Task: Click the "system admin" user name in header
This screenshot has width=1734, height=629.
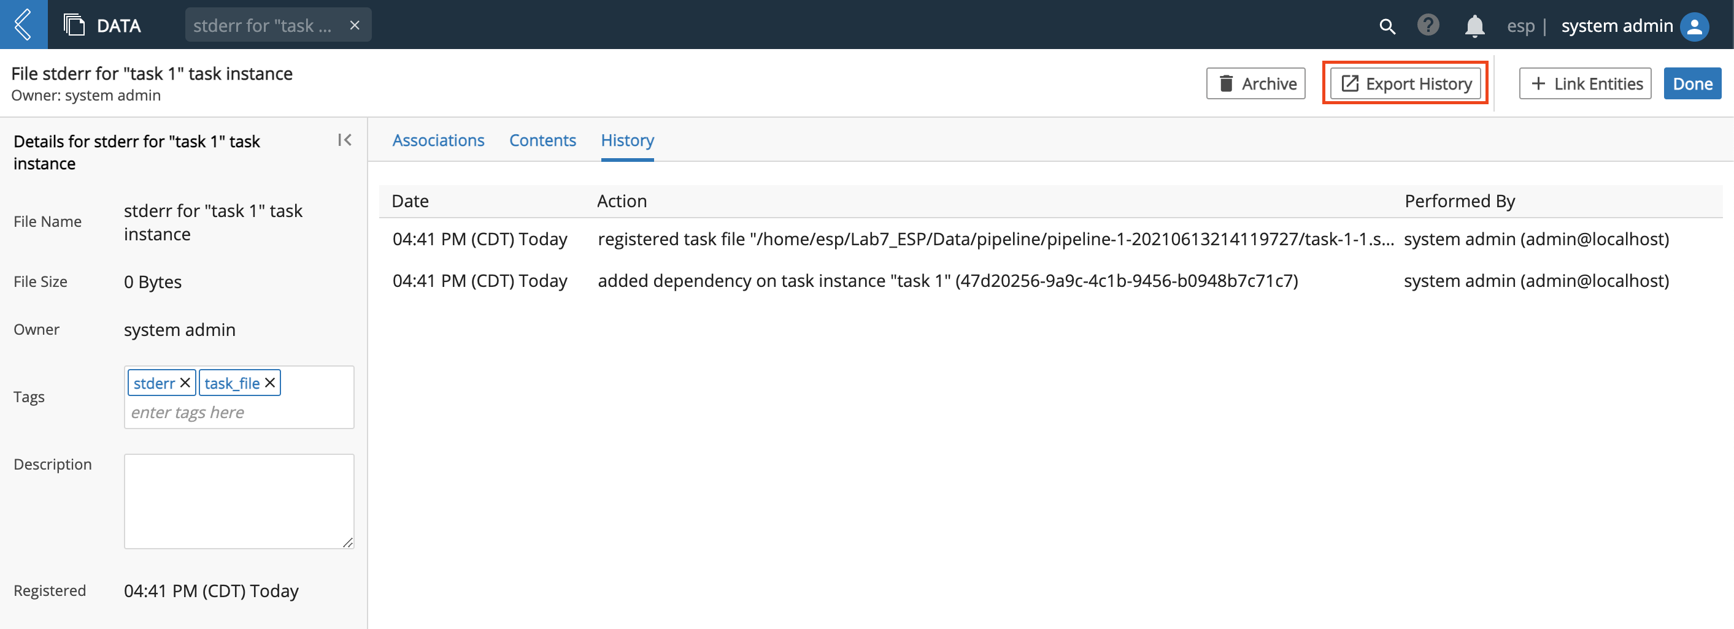Action: coord(1617,26)
